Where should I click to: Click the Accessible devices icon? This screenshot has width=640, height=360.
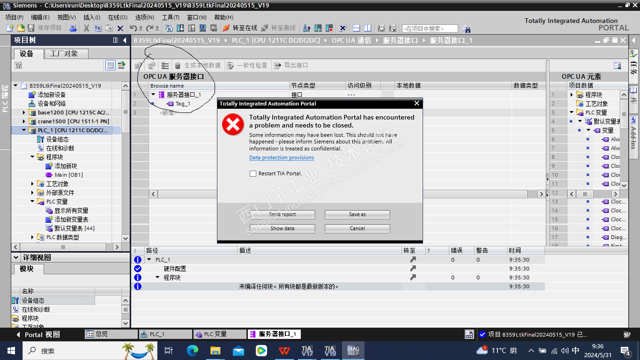coord(307,28)
